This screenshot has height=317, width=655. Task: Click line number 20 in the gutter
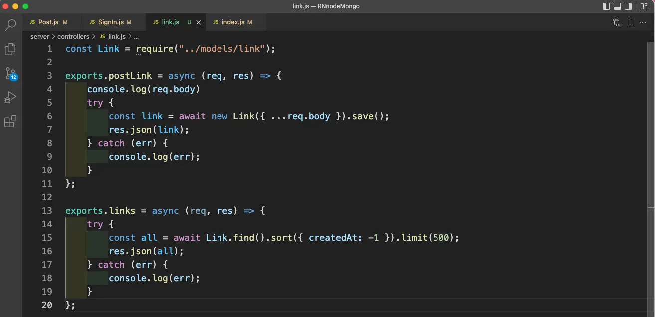(x=47, y=305)
